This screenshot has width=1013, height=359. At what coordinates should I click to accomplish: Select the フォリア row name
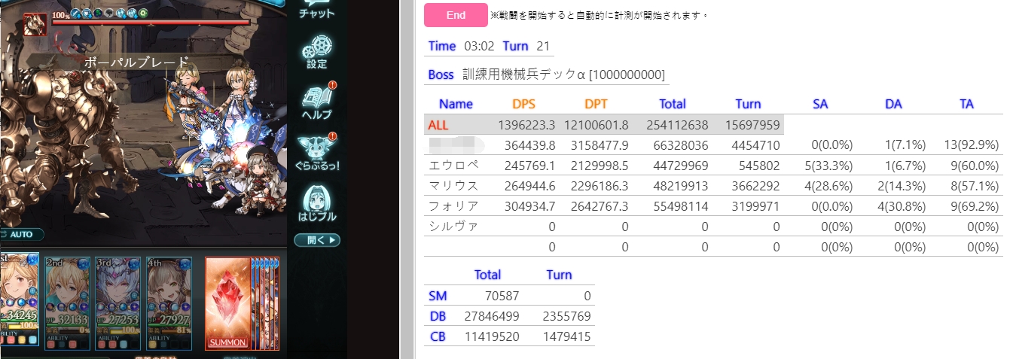(x=453, y=205)
